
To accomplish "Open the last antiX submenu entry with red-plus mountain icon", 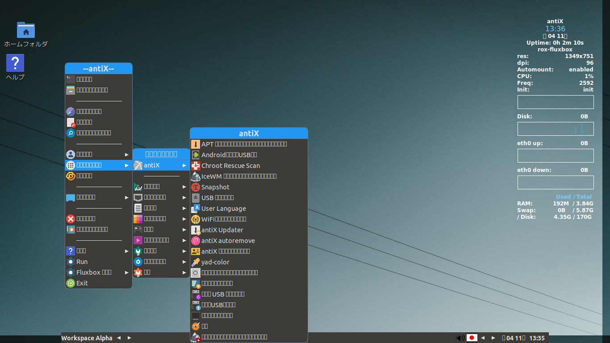I will coord(249,337).
